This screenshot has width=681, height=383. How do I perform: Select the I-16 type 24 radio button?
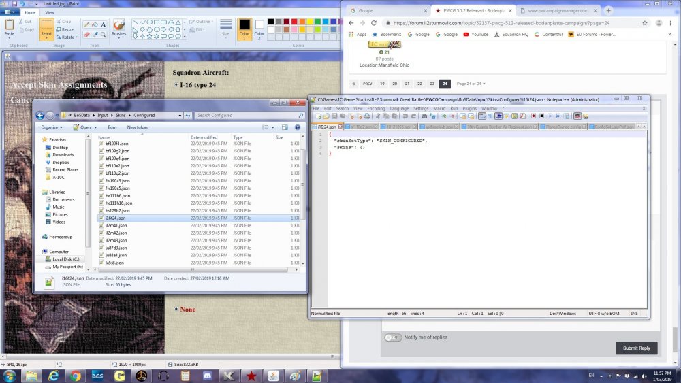175,85
